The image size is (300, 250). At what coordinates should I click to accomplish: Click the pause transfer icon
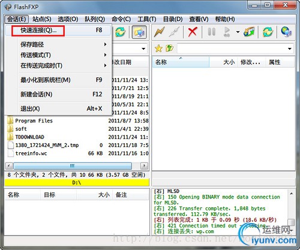[x=211, y=32]
